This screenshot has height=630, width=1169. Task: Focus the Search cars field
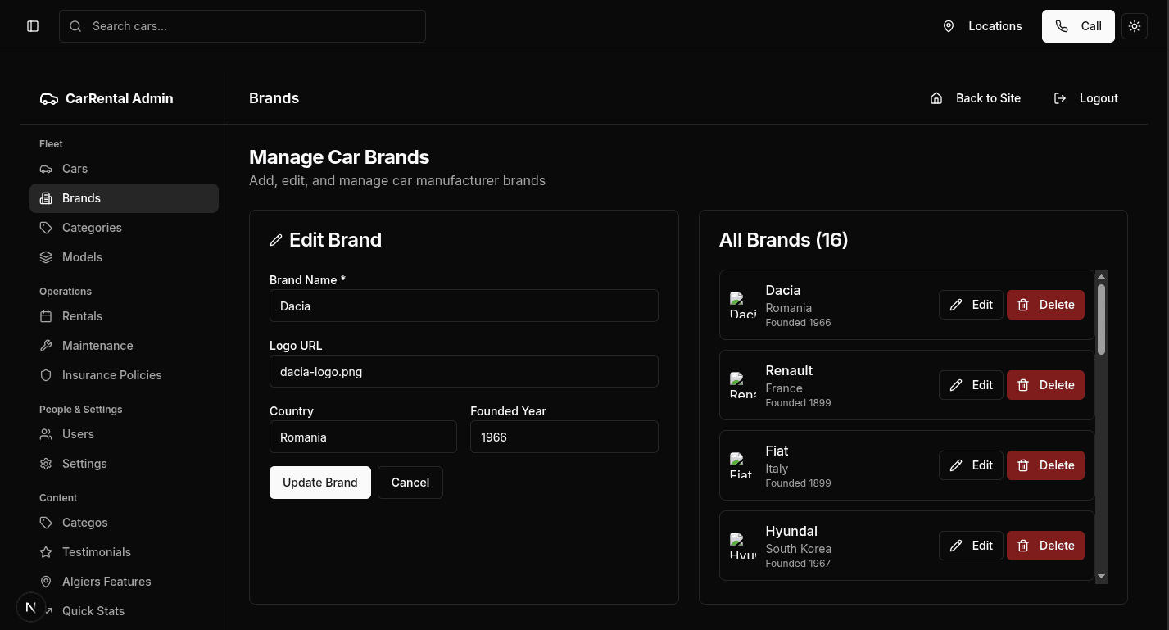pyautogui.click(x=242, y=26)
